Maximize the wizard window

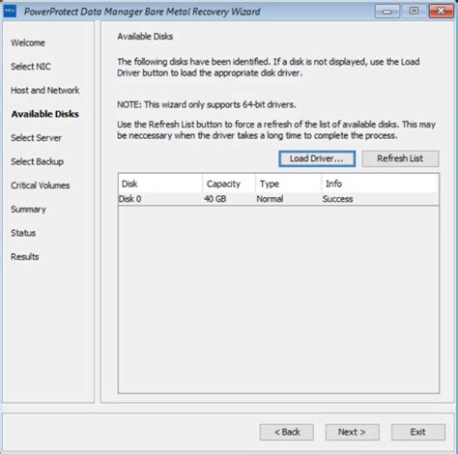pyautogui.click(x=414, y=12)
